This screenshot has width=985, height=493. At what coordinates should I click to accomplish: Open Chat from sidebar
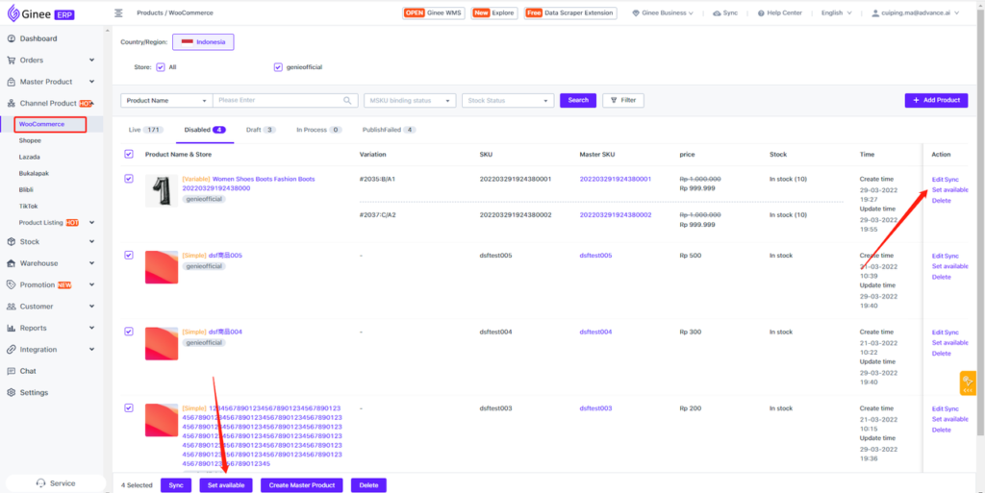(28, 371)
